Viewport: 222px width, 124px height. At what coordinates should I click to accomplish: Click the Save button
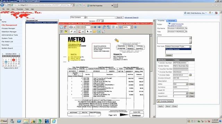pos(168,106)
